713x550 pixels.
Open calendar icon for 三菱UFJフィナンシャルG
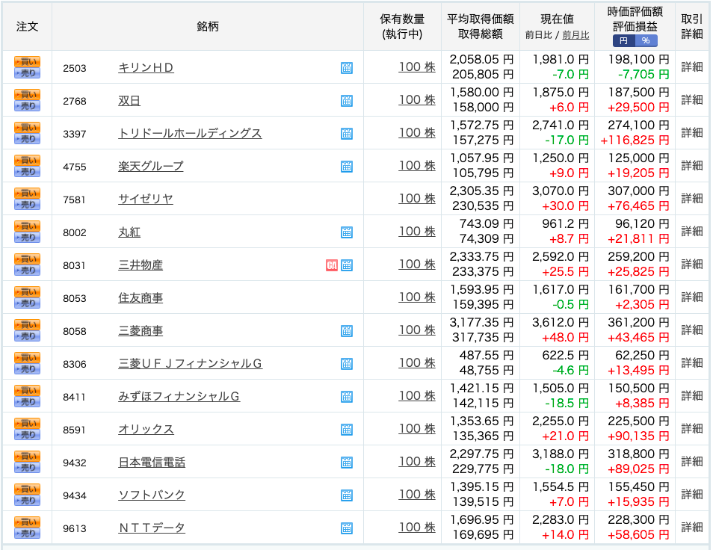[x=347, y=364]
